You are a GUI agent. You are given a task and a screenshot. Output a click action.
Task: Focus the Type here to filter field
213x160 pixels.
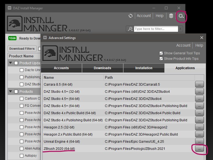pos(156,29)
